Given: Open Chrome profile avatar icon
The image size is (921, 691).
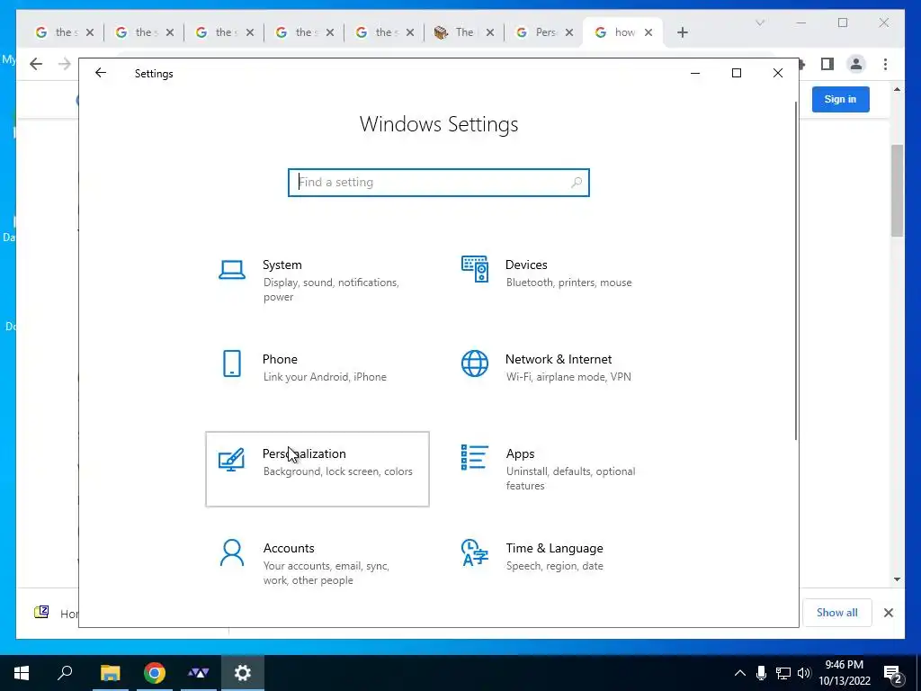Looking at the screenshot, I should pyautogui.click(x=856, y=64).
